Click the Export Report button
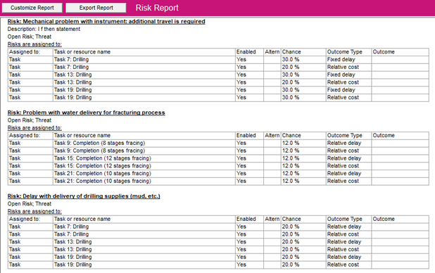Screen dimensions: 435x273 96,8
